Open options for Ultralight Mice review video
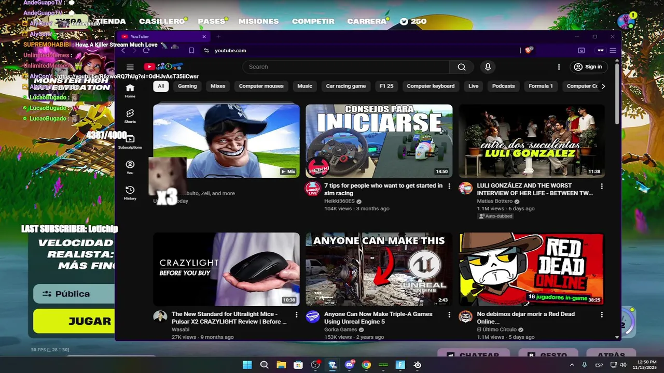 point(297,314)
